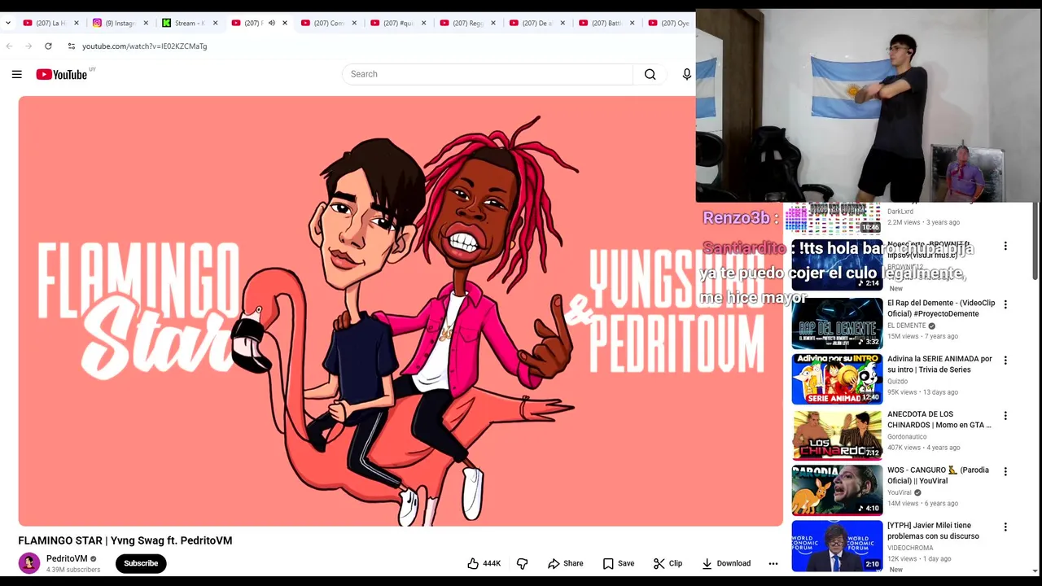Close the currently active YouTube tab
The width and height of the screenshot is (1042, 586).
pyautogui.click(x=284, y=23)
